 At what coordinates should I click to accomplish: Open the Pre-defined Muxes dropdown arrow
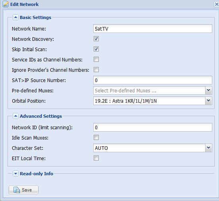[209, 90]
